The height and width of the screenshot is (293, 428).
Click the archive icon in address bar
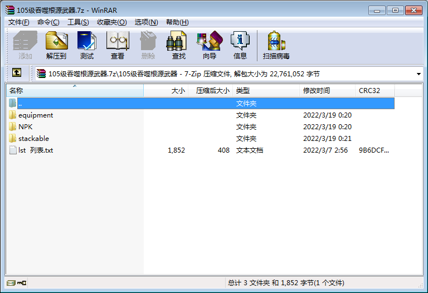[41, 74]
